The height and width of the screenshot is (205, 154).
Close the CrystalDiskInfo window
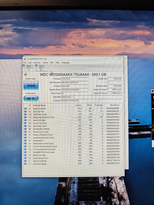pyautogui.click(x=120, y=59)
